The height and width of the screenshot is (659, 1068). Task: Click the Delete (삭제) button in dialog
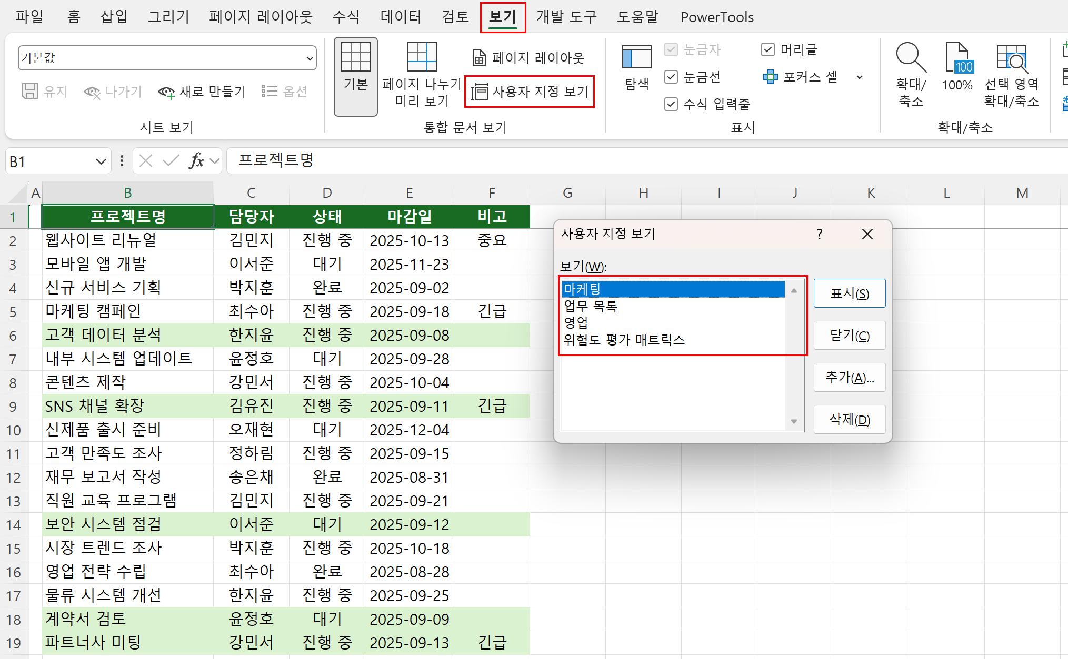(x=849, y=420)
